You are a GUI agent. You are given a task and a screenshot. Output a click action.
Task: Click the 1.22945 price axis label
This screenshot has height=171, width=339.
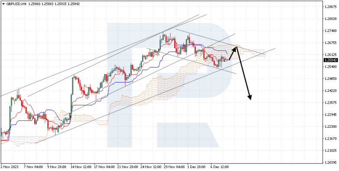[330, 114]
